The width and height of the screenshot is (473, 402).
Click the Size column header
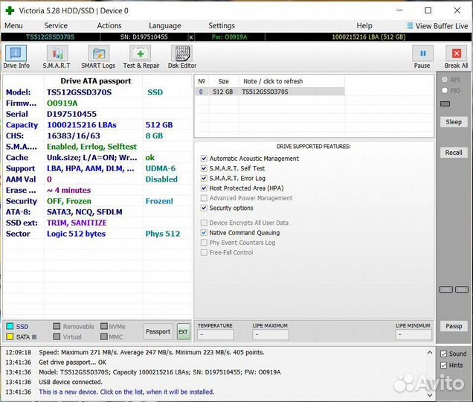point(223,81)
